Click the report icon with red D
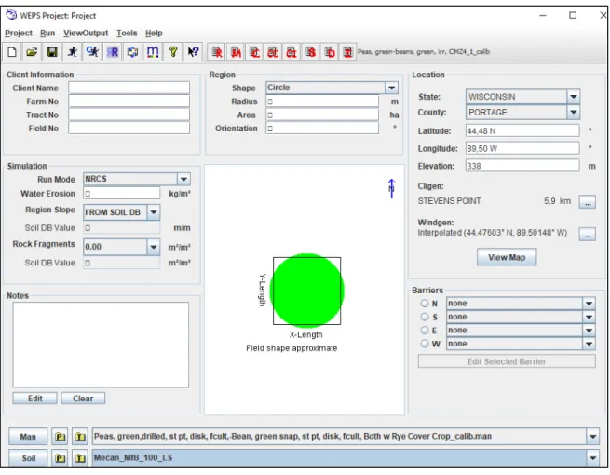Viewport: 610px width, 475px height. pyautogui.click(x=329, y=52)
